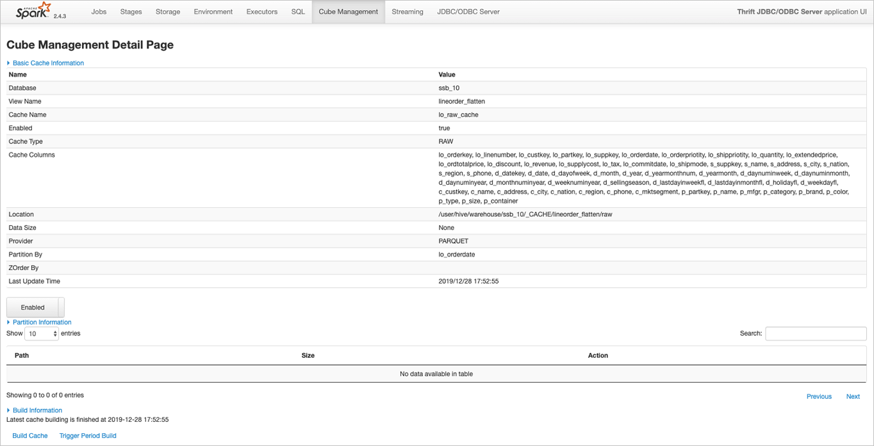
Task: Click the ZOrder By row label
Action: [x=24, y=268]
